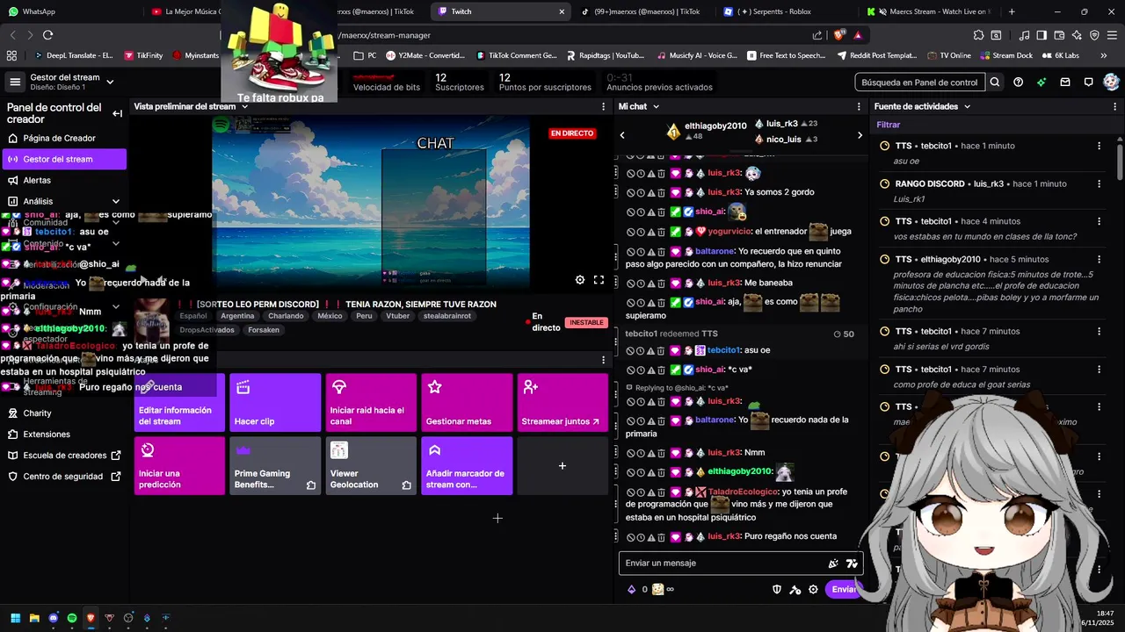Open stream preview settings gear icon
The width and height of the screenshot is (1125, 632).
click(x=580, y=280)
